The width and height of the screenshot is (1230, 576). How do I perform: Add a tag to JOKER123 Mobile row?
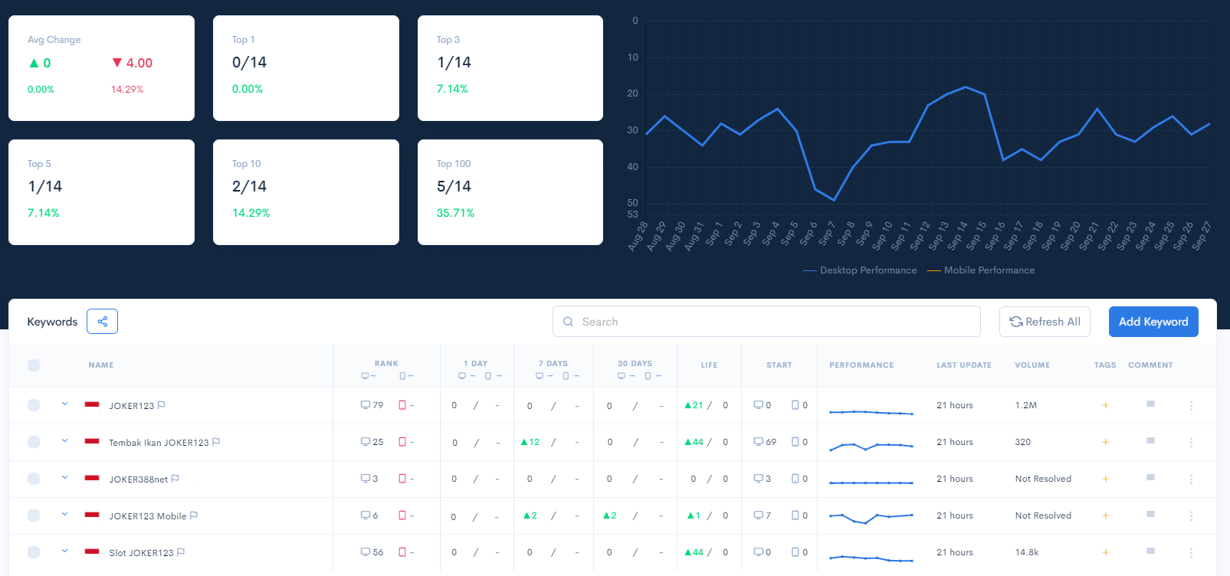click(x=1105, y=515)
